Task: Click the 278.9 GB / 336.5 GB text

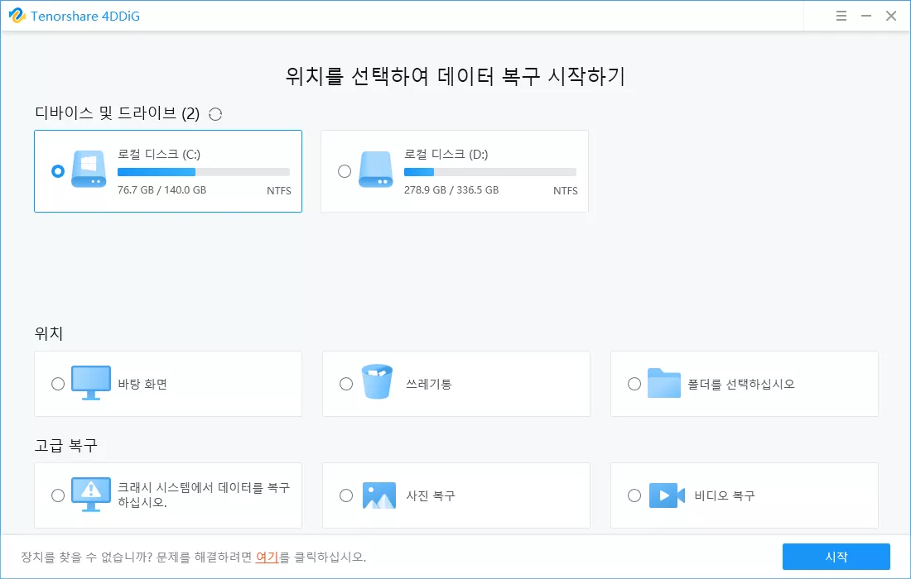Action: (x=451, y=189)
